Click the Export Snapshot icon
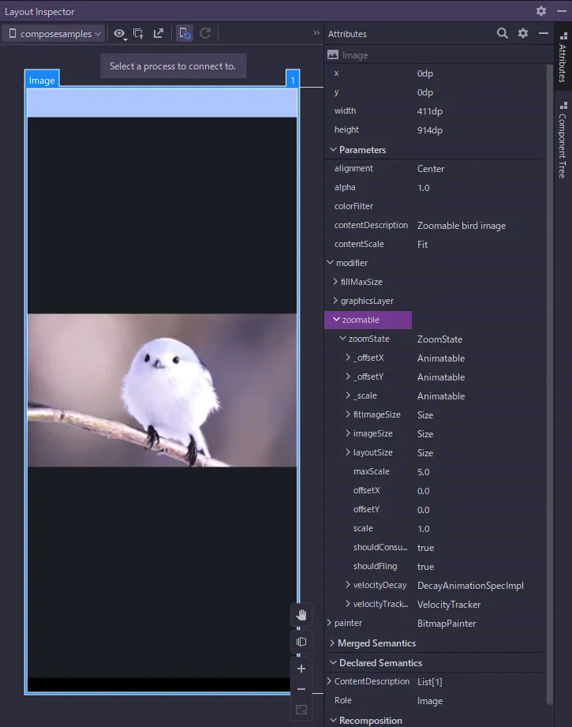572x727 pixels. [159, 34]
